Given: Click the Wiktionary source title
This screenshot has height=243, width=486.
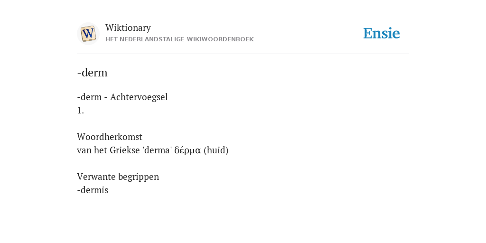Looking at the screenshot, I should (x=128, y=28).
